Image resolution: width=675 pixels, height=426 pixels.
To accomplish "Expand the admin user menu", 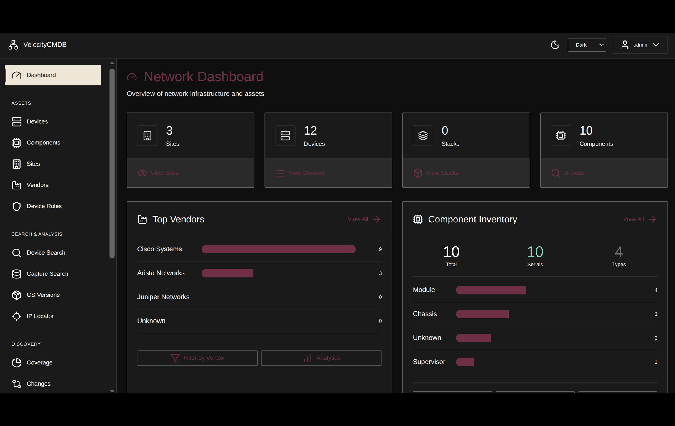I will click(640, 45).
